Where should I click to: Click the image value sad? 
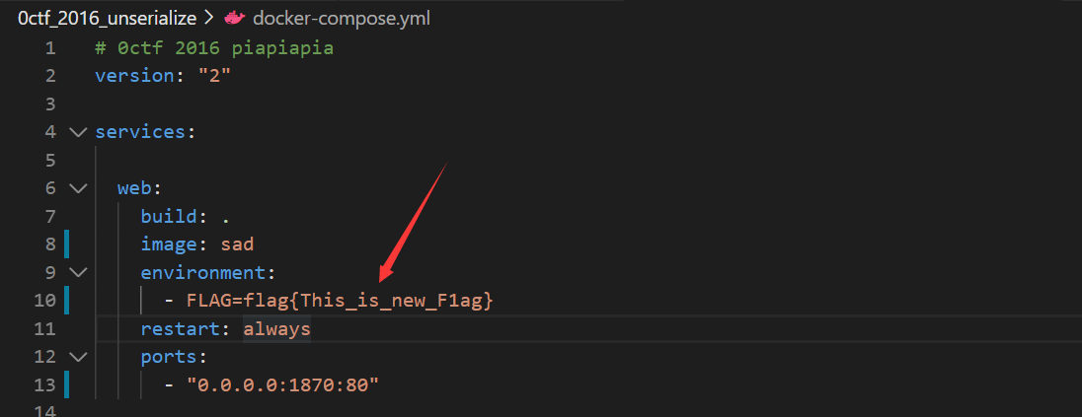pyautogui.click(x=237, y=244)
